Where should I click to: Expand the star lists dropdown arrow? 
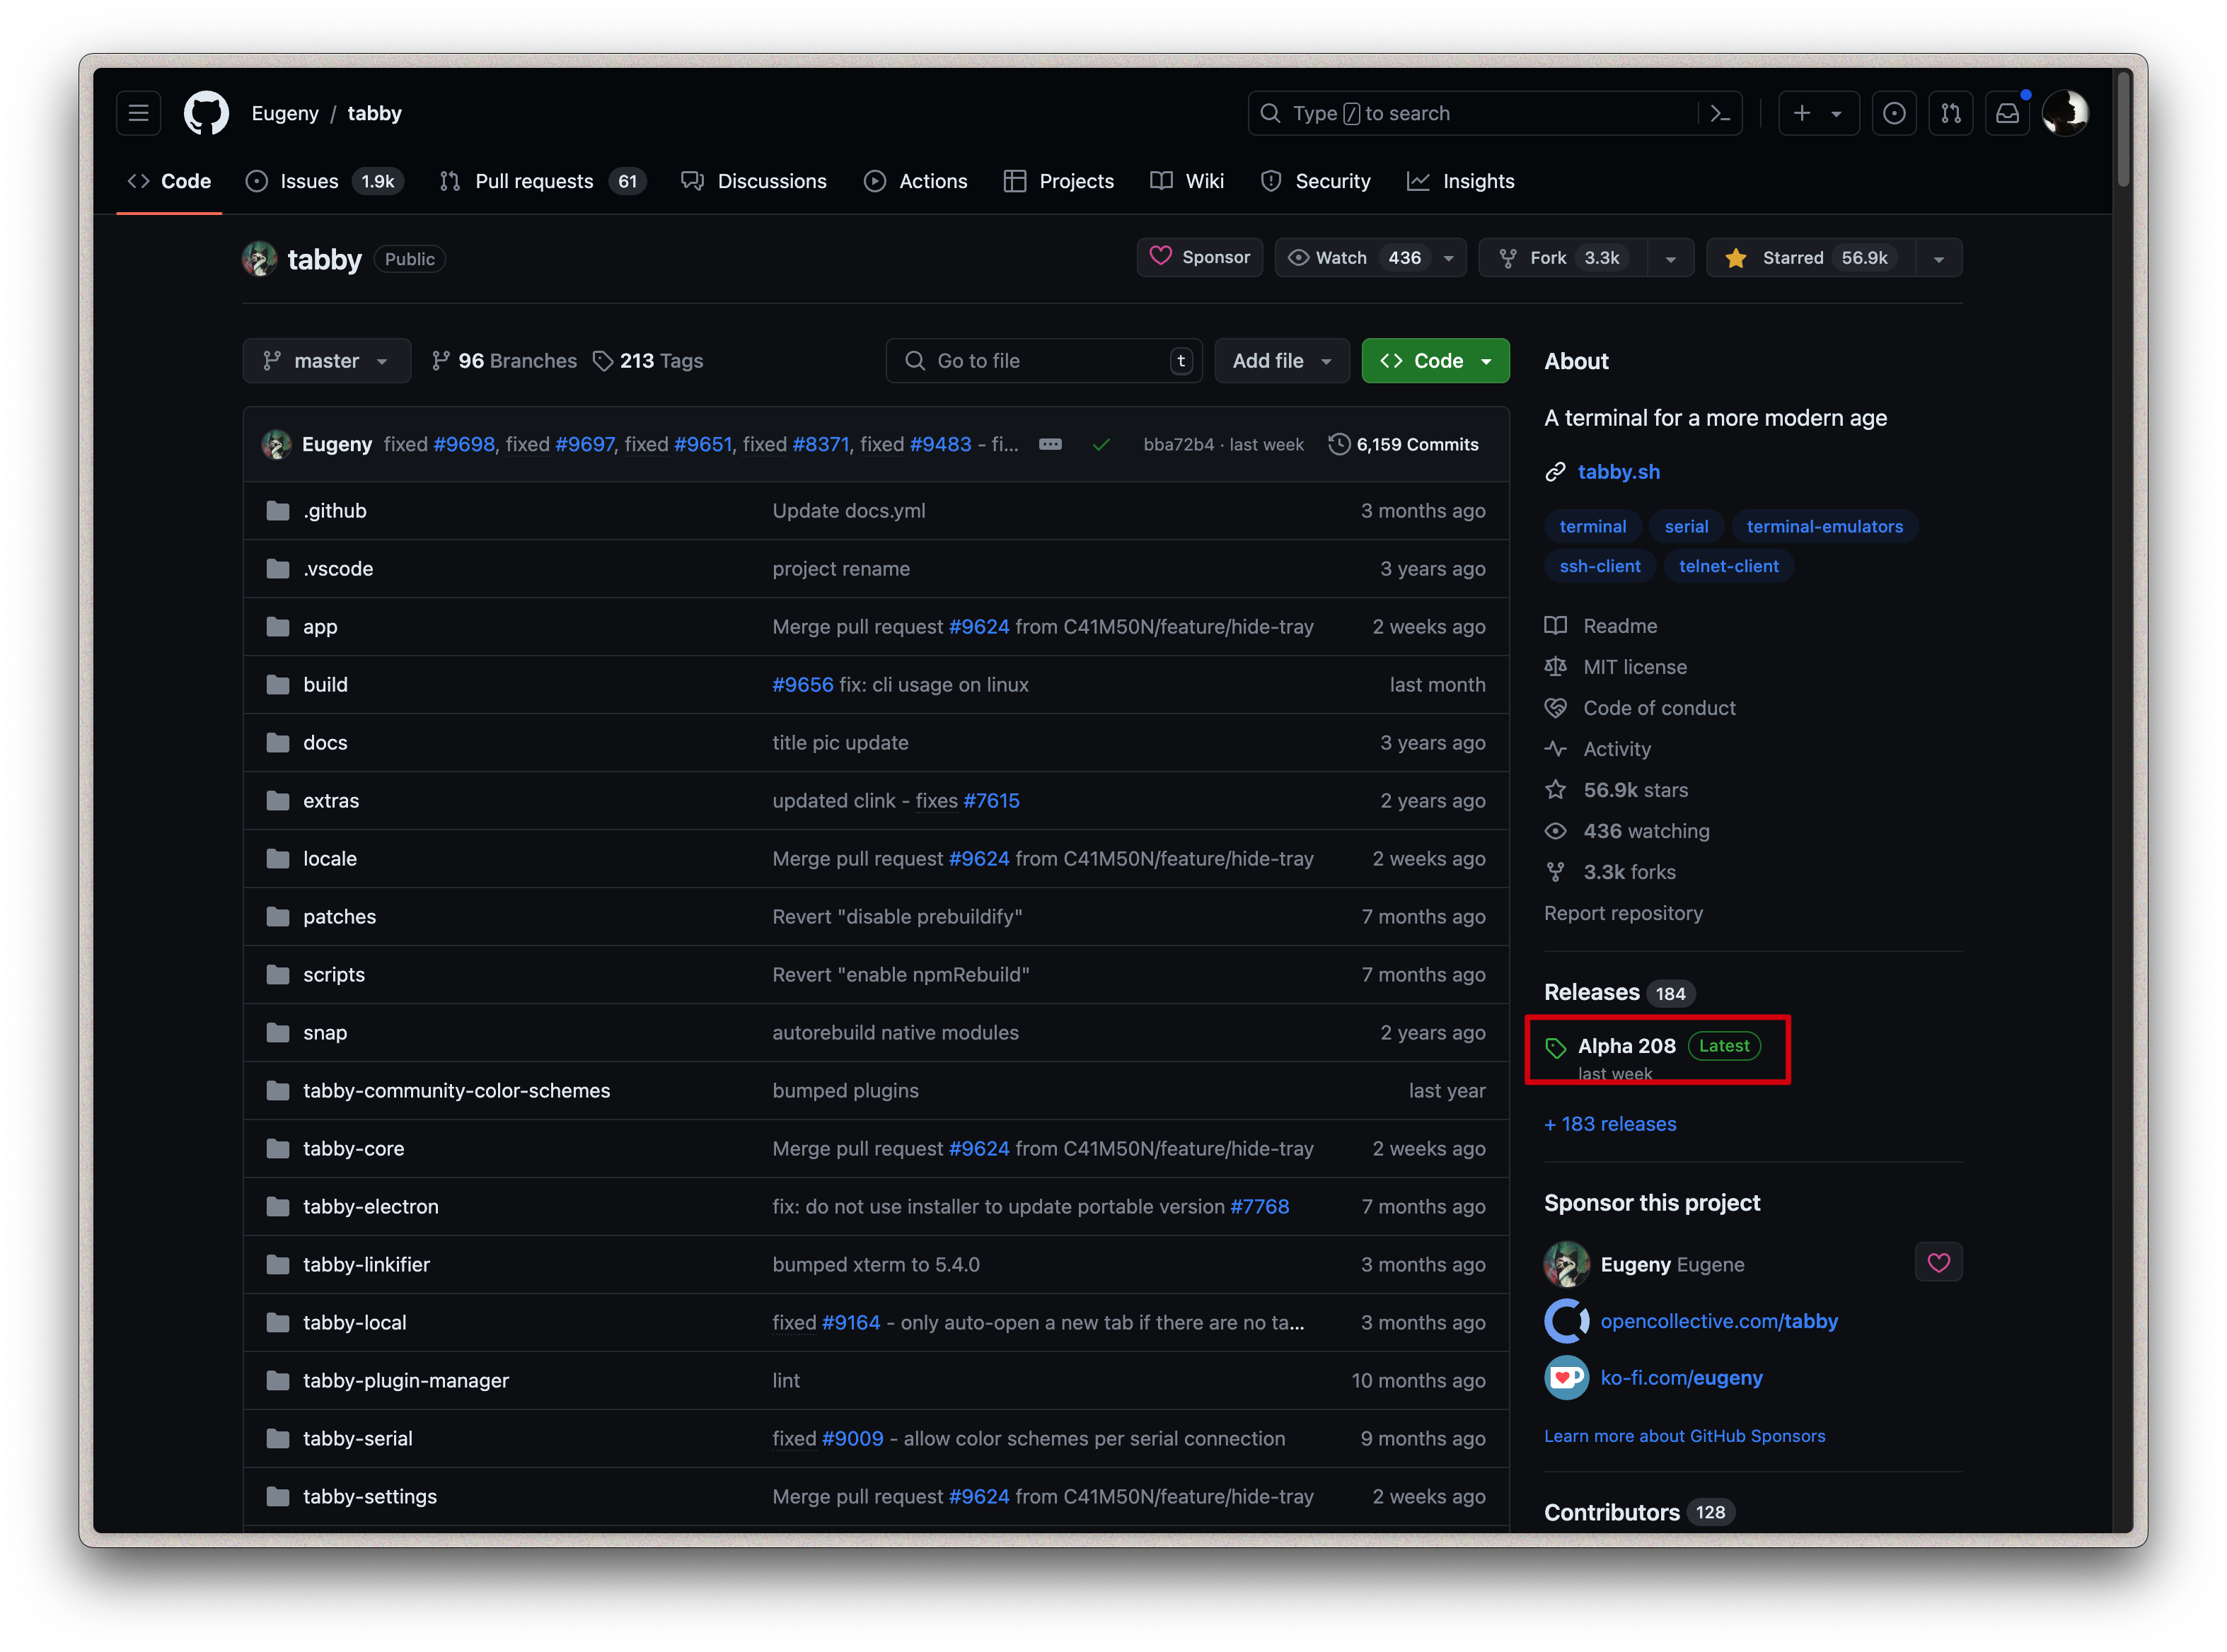[1938, 258]
